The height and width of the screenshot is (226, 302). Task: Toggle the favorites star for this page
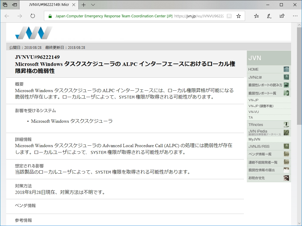coord(238,16)
